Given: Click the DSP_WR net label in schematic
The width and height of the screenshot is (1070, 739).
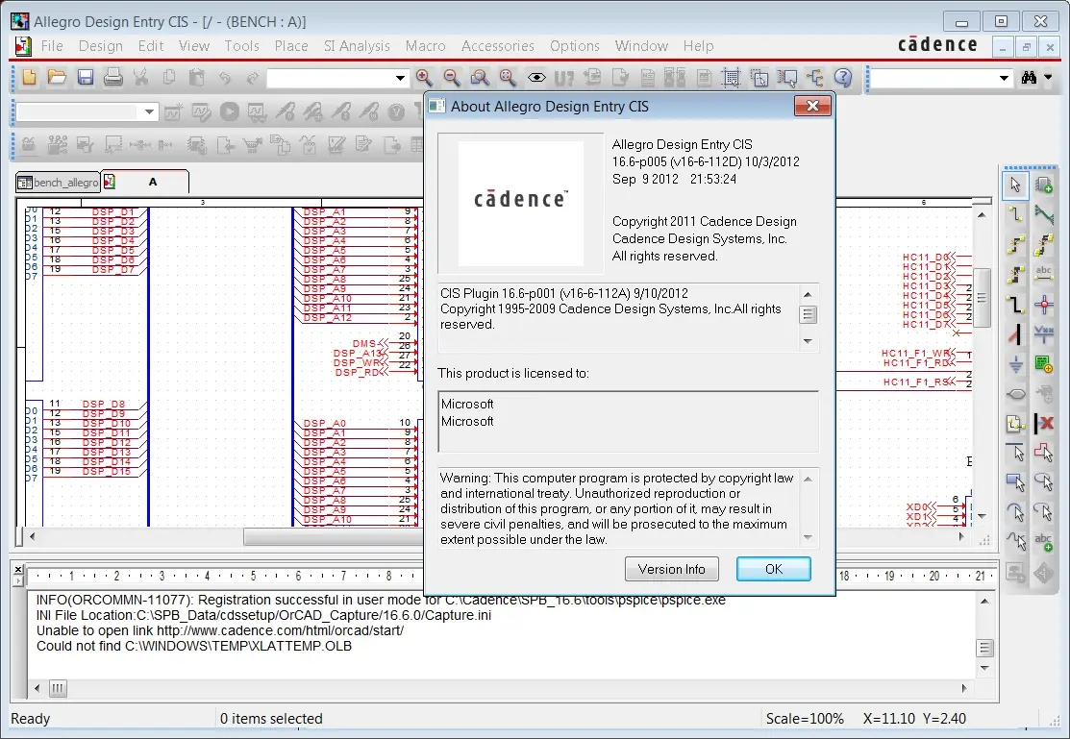Looking at the screenshot, I should pyautogui.click(x=357, y=362).
